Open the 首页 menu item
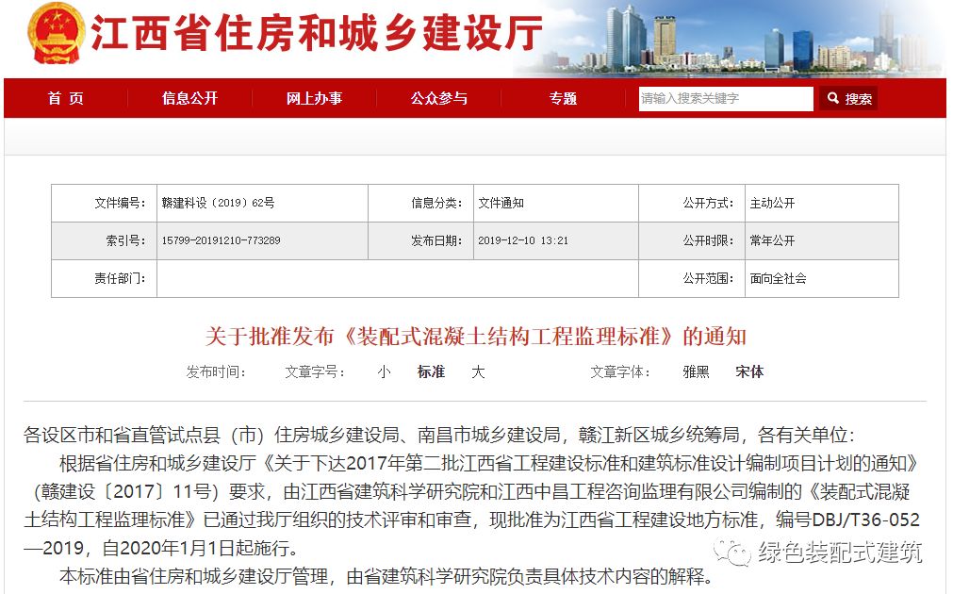This screenshot has height=594, width=953. [x=66, y=98]
